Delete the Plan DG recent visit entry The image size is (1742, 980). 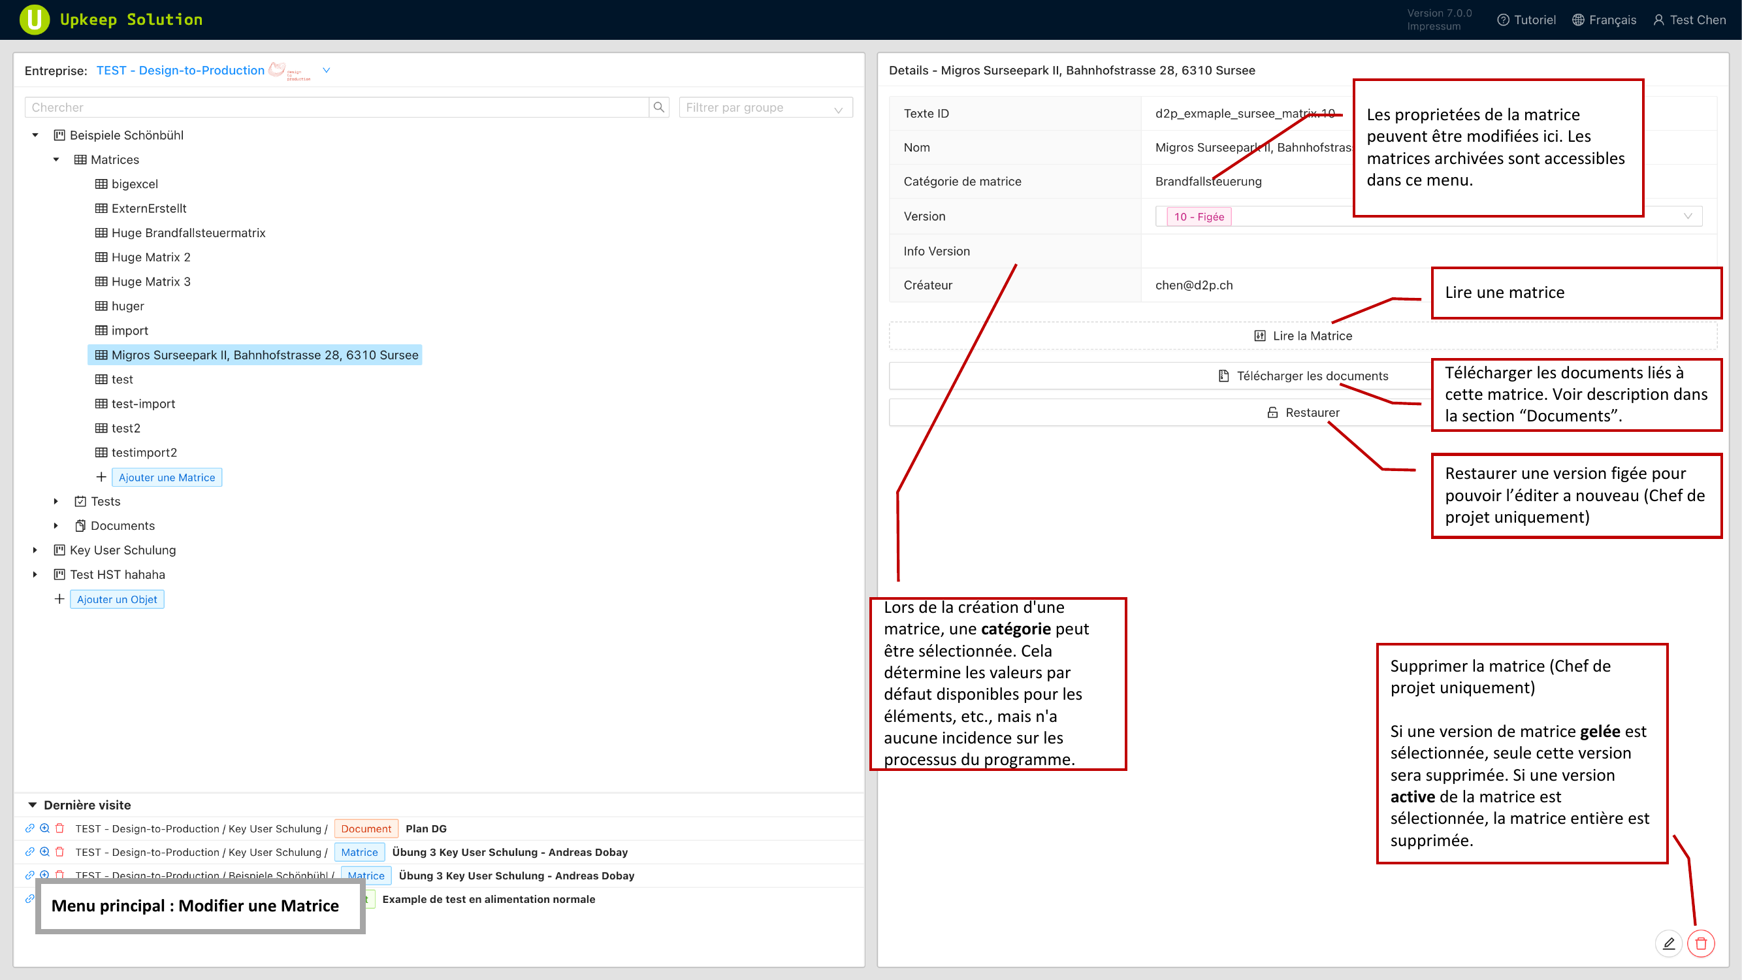click(x=59, y=828)
